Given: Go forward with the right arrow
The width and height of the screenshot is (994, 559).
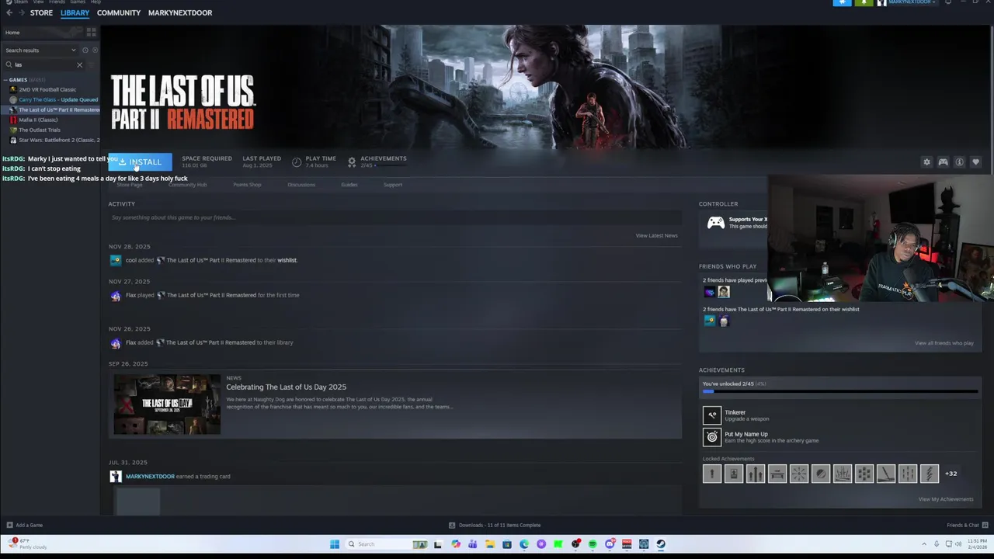Looking at the screenshot, I should click(21, 12).
